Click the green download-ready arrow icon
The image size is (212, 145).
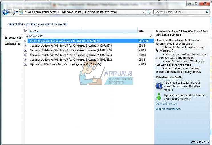point(159,97)
